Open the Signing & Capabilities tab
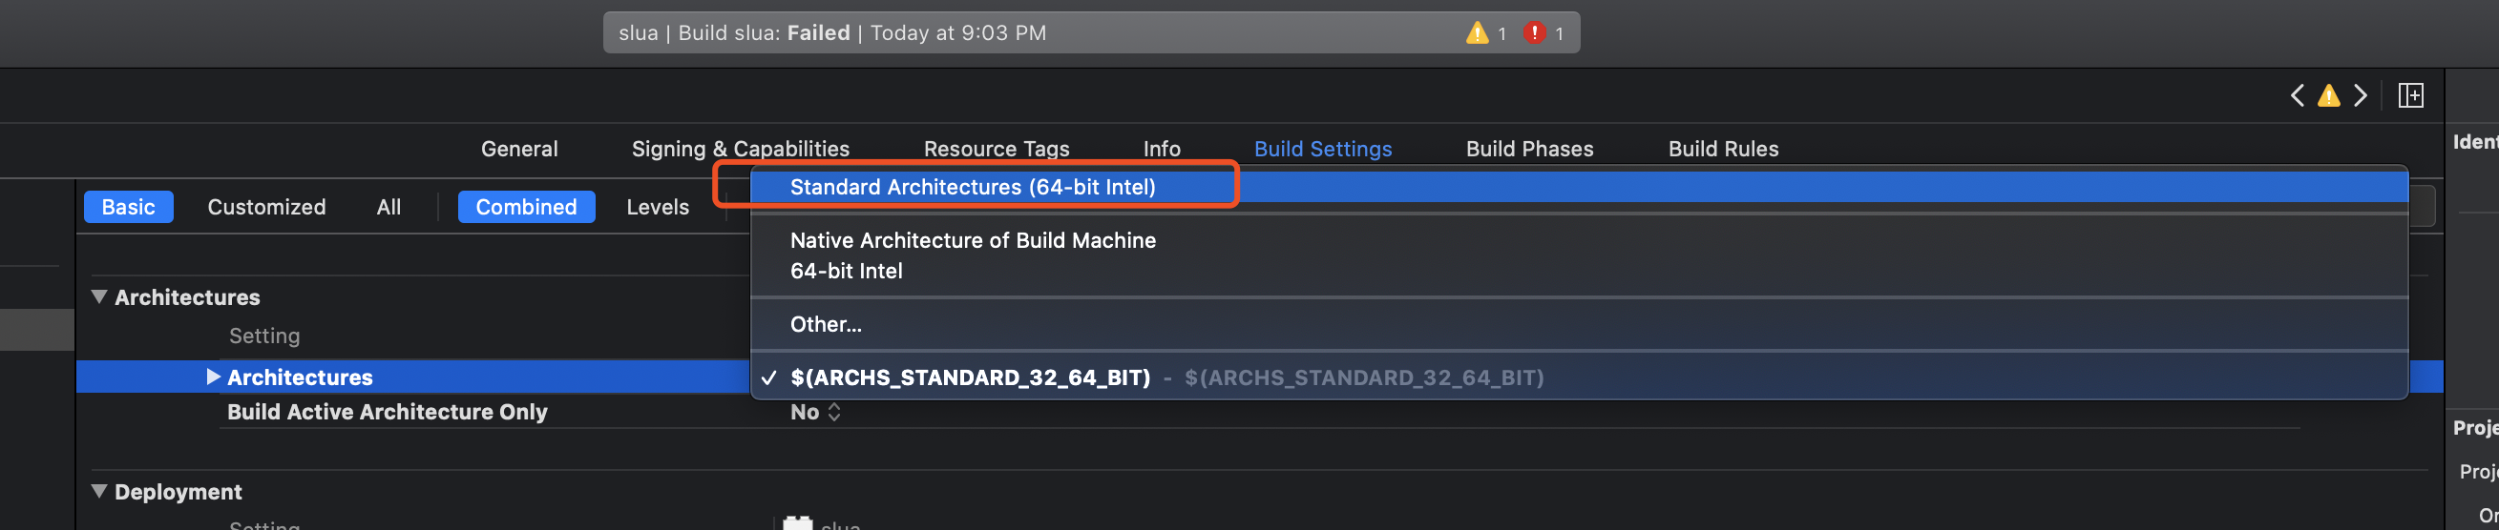 [740, 150]
